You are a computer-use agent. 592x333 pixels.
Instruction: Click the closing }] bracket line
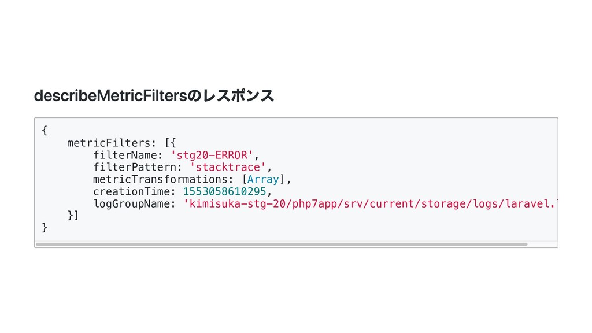[x=73, y=216]
